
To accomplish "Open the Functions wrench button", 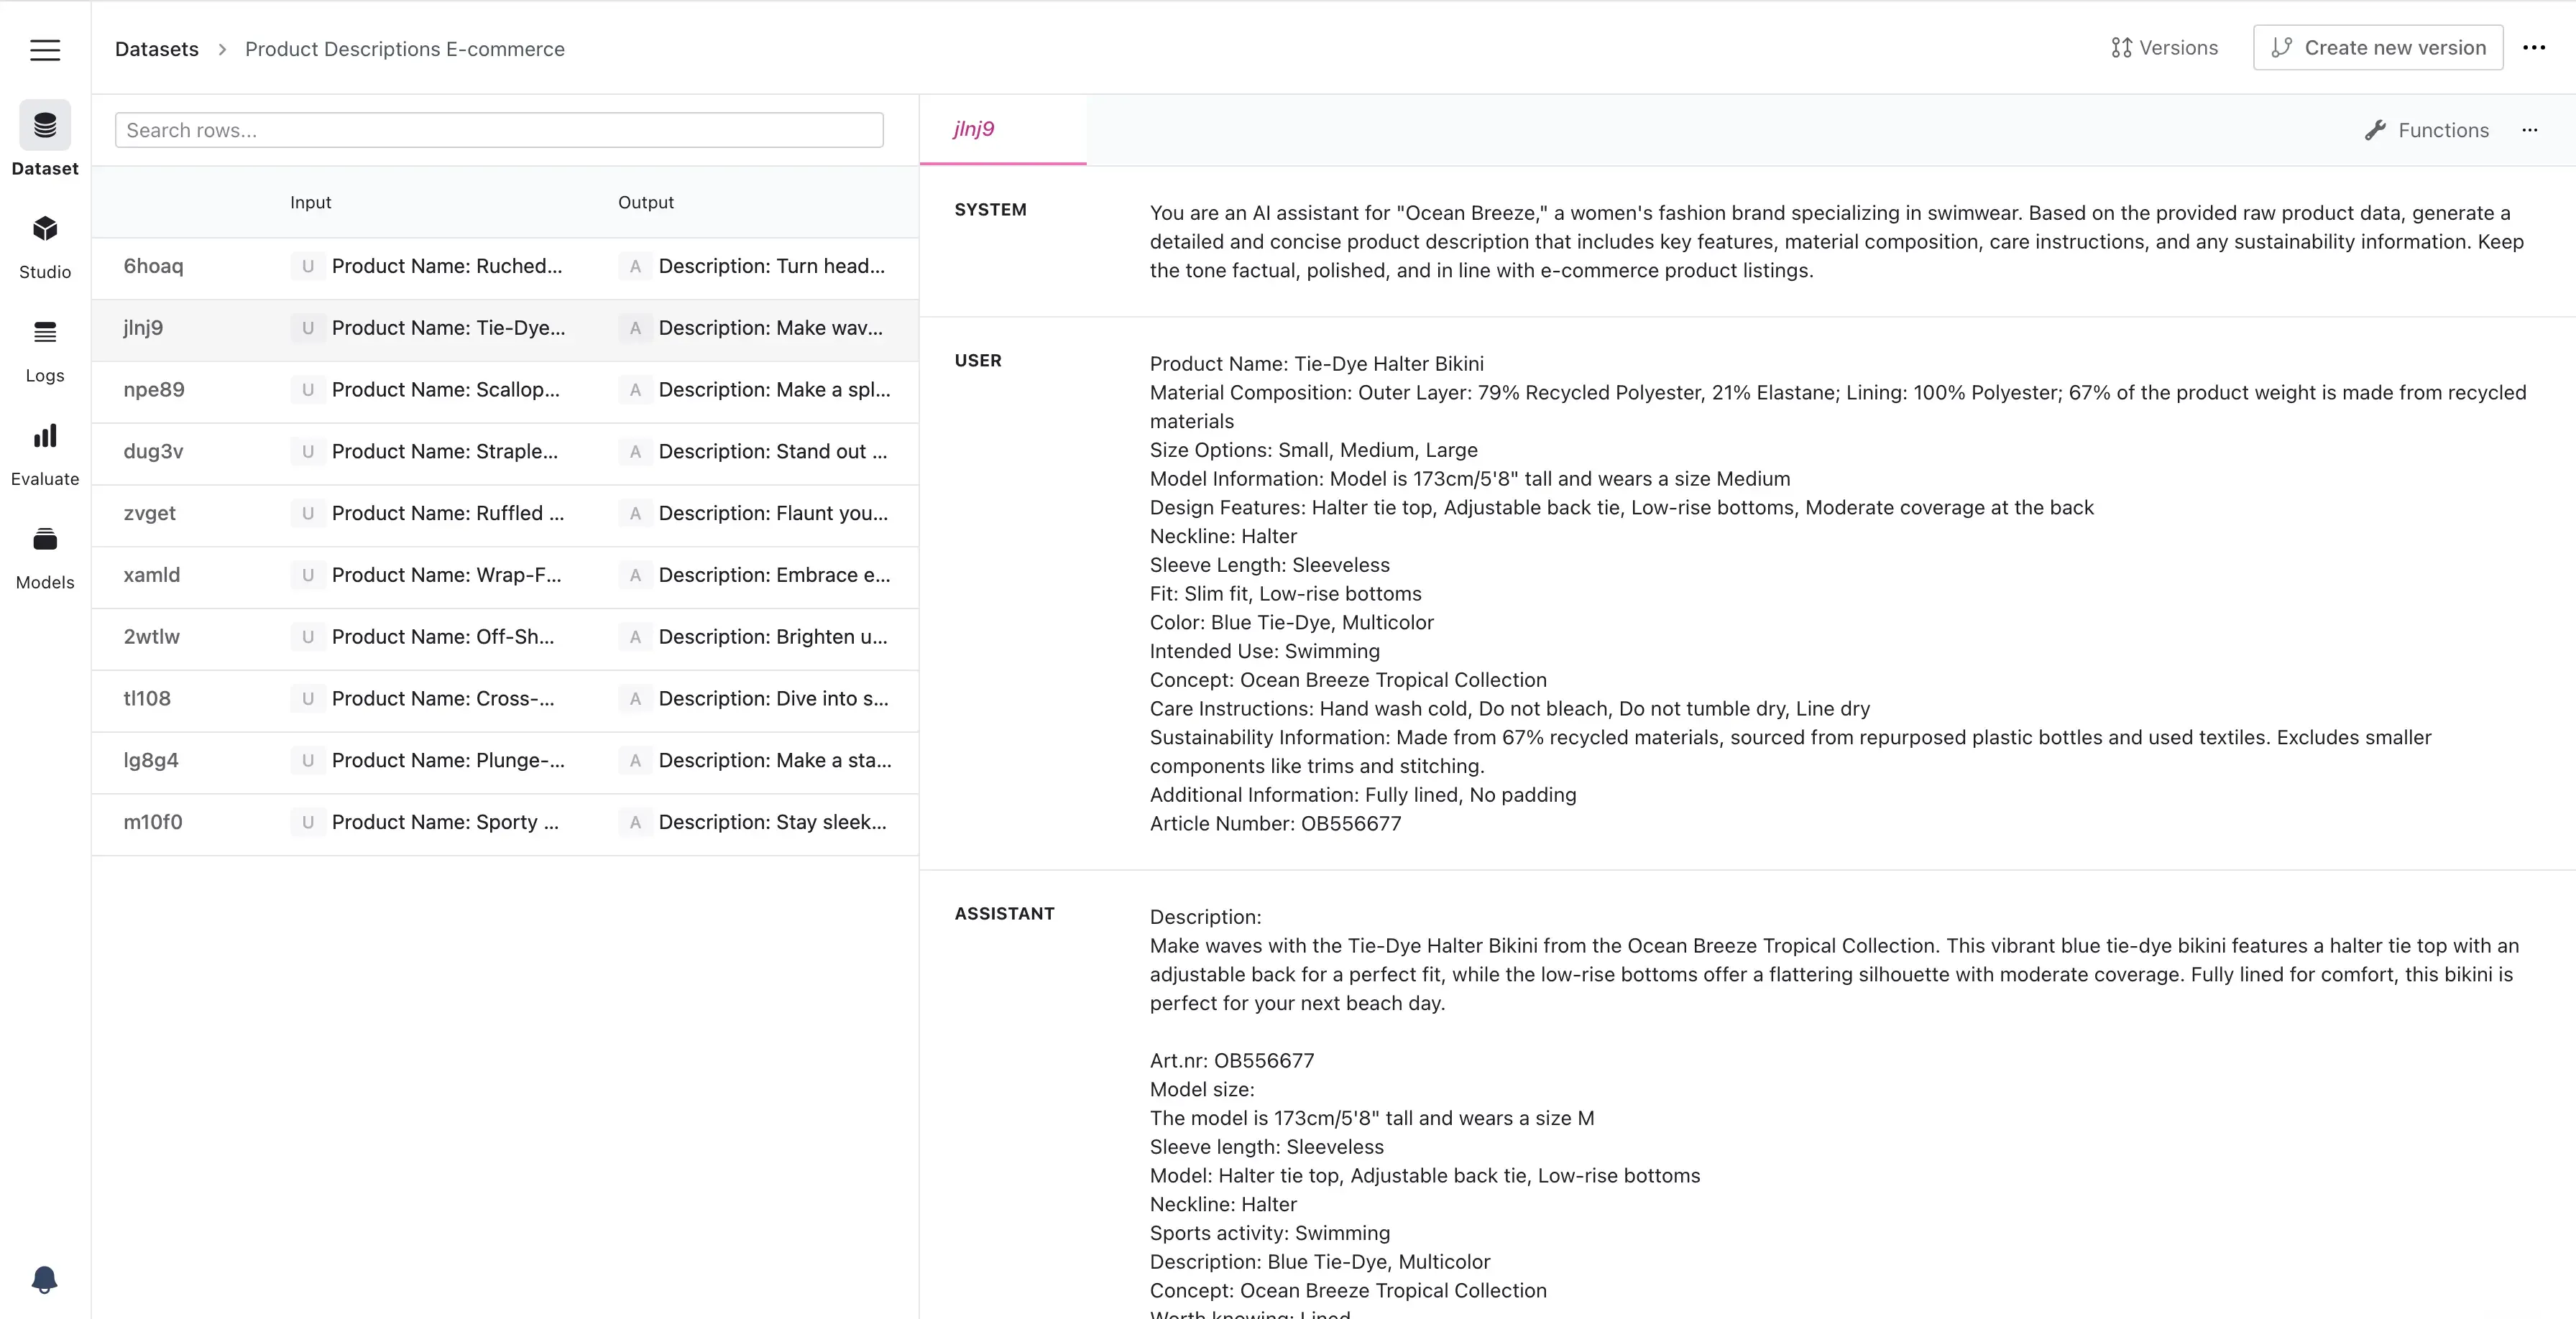I will point(2426,130).
